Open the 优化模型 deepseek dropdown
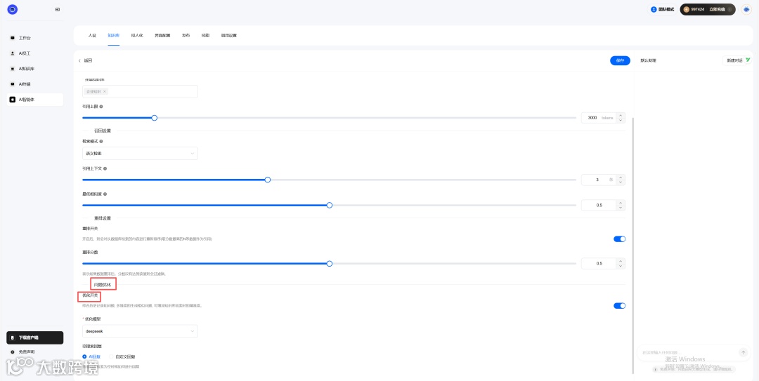 click(140, 330)
